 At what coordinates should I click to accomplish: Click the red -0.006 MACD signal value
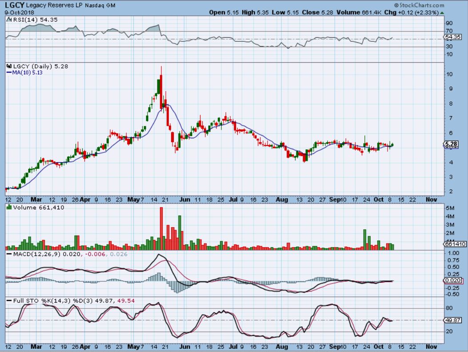pyautogui.click(x=95, y=254)
